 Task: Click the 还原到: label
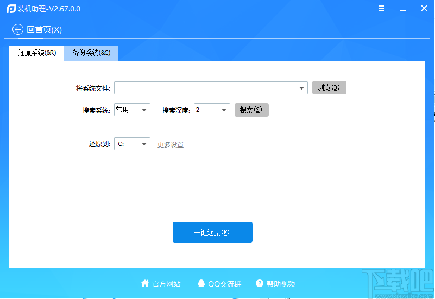99,144
